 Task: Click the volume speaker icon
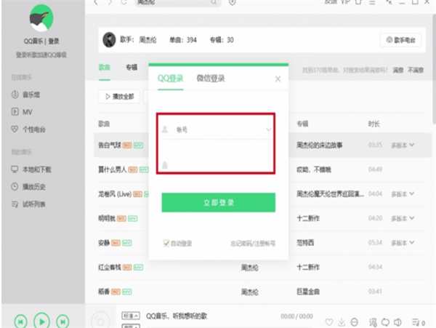[397, 322]
